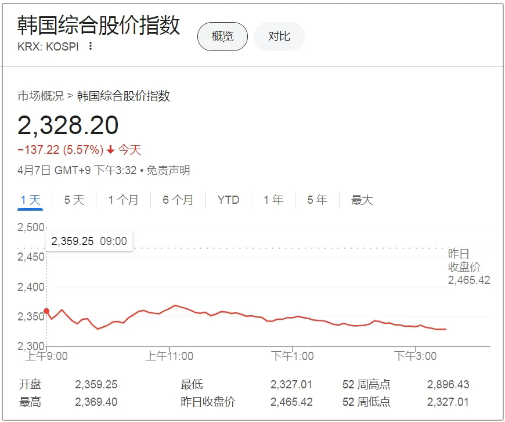
Task: Click the chart line near 上午11:00
Action: tap(169, 307)
